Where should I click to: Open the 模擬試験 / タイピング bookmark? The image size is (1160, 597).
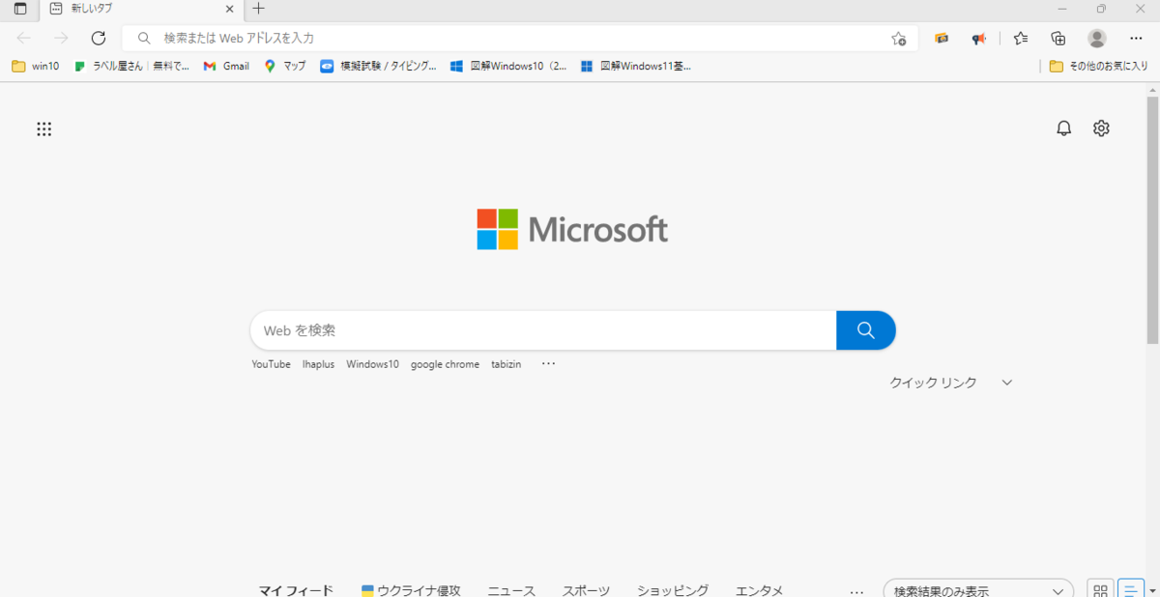tap(378, 66)
